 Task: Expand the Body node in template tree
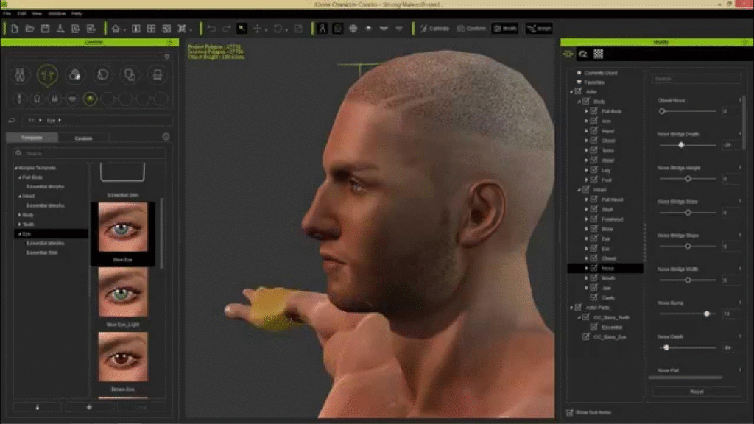click(x=20, y=215)
